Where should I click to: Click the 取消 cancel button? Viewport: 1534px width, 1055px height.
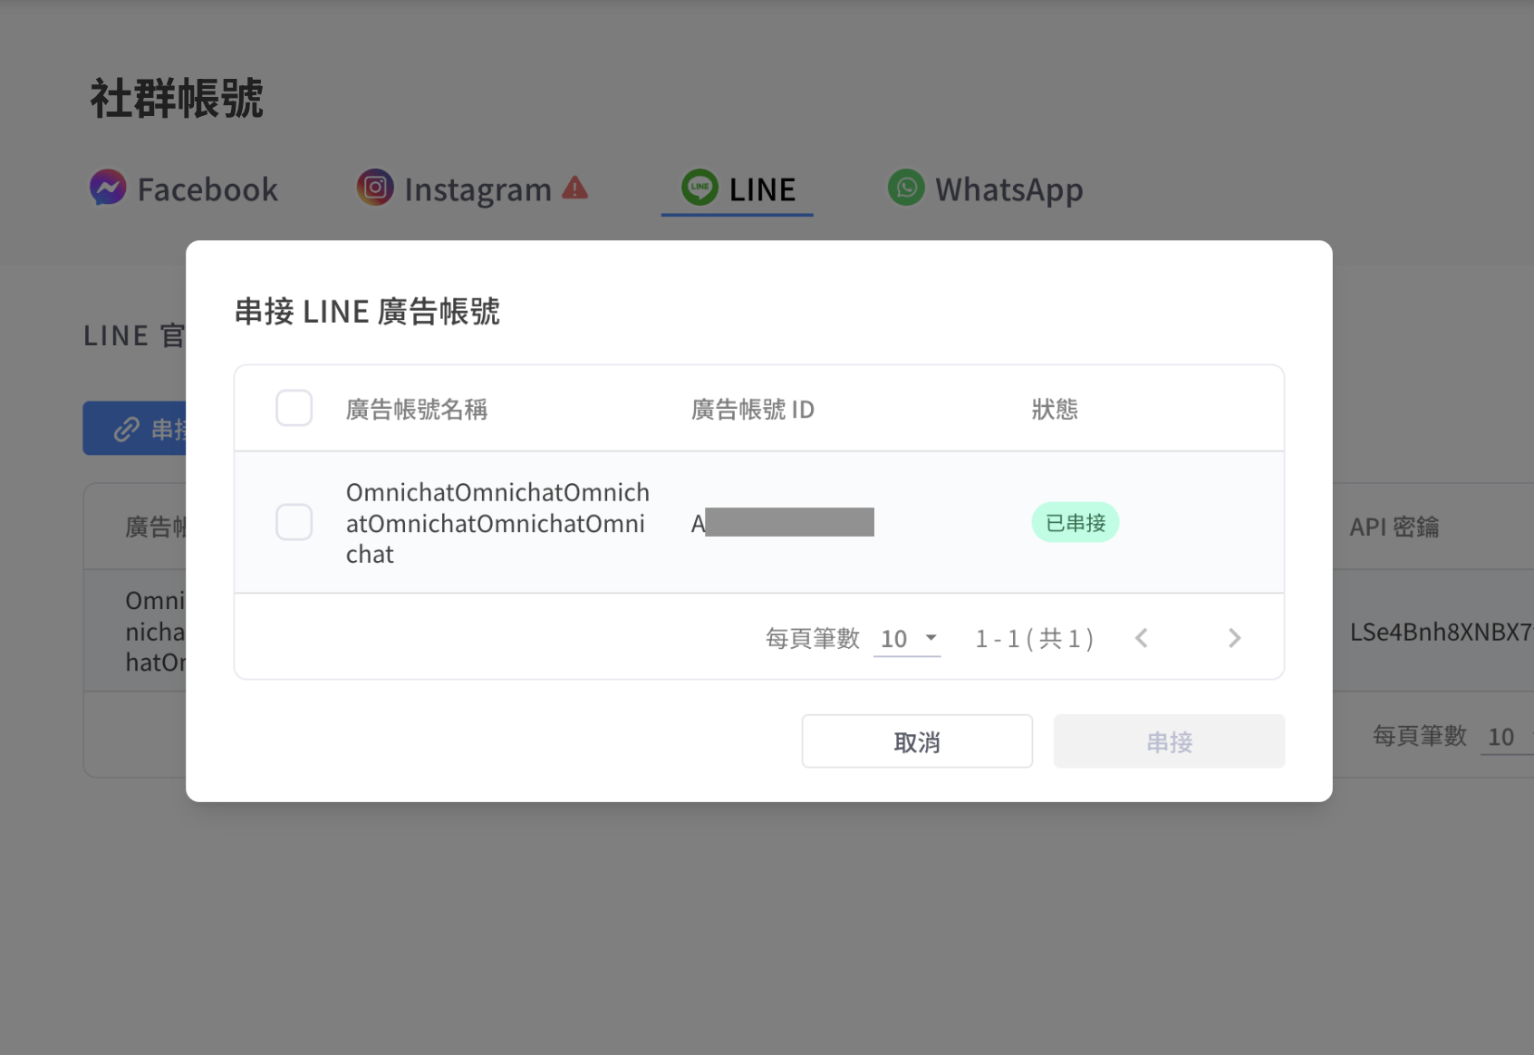[917, 741]
